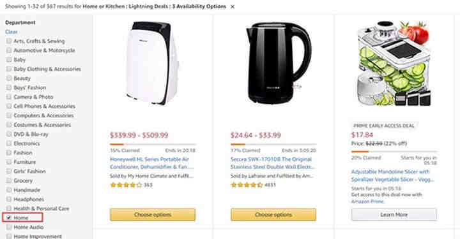Image resolution: width=460 pixels, height=239 pixels.
Task: Open the Adjustable Mandoline Slicer title link
Action: pos(392,175)
